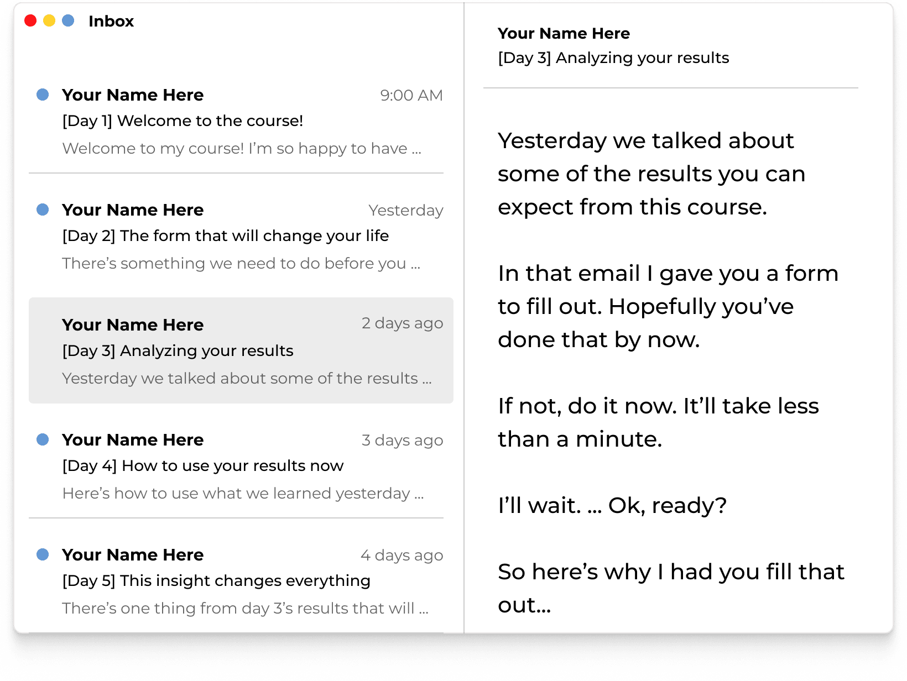Click unread dot on Day 5 email
907x681 pixels.
coord(43,554)
